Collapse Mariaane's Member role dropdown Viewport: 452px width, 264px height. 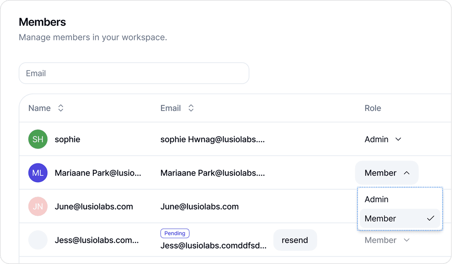[x=387, y=173]
